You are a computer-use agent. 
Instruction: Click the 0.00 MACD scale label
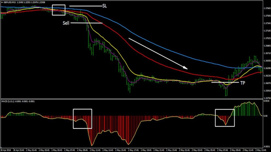[x=266, y=116]
